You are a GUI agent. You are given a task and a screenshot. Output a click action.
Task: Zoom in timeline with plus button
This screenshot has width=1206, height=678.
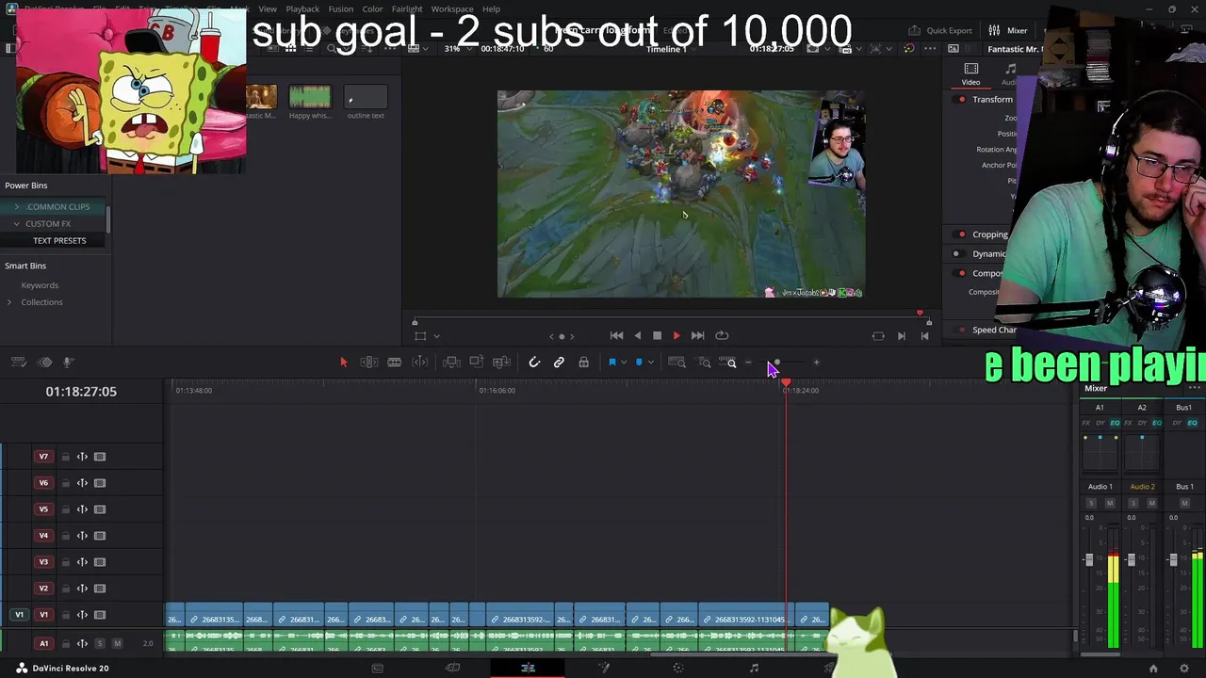(x=816, y=363)
